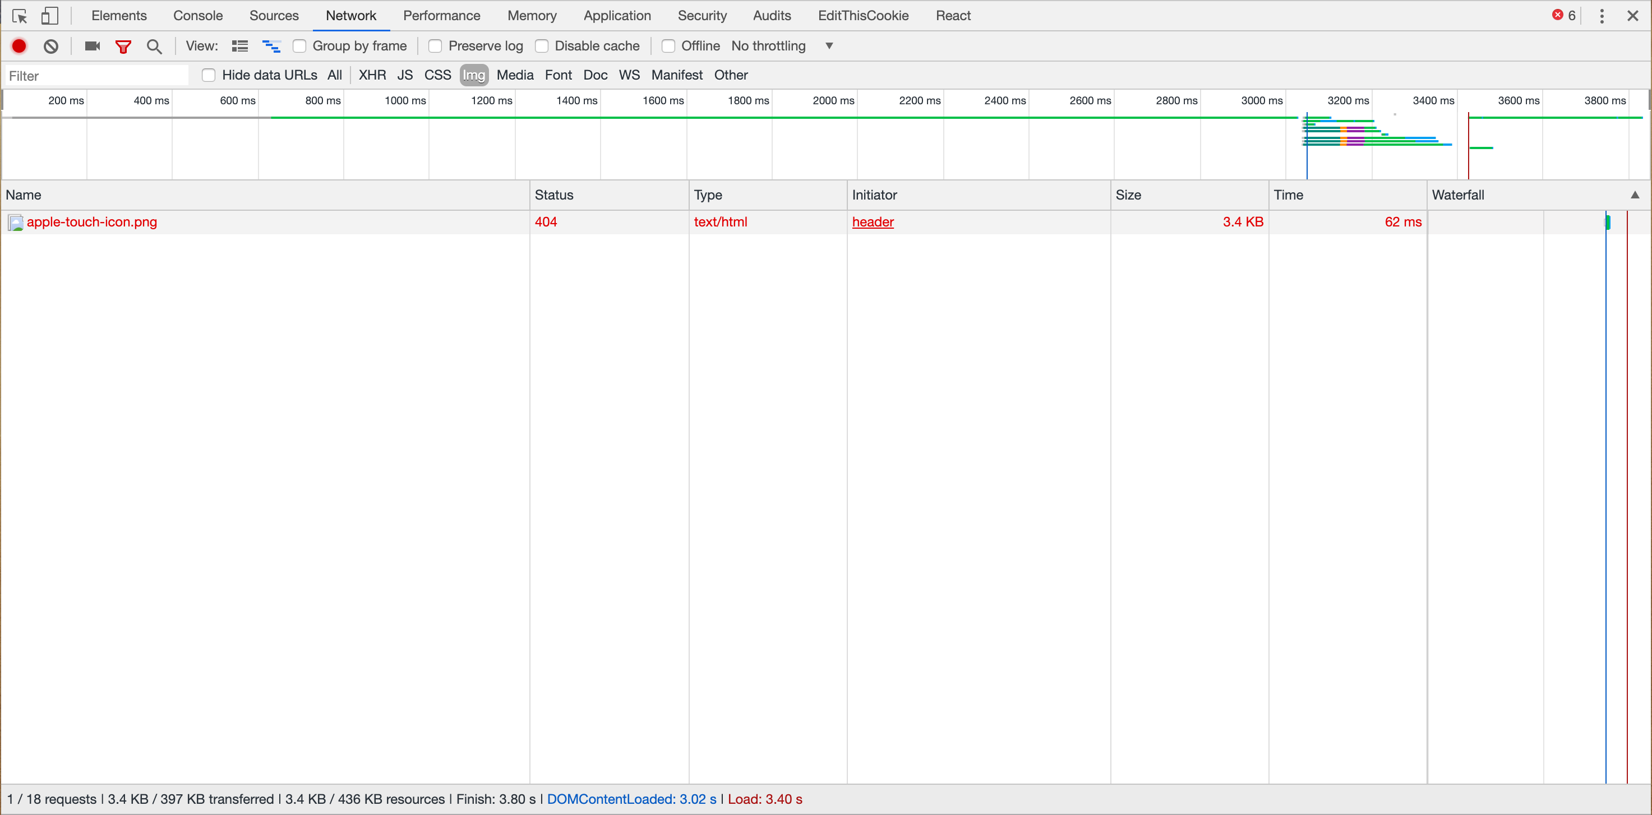
Task: Toggle the red filter funnel icon
Action: tap(123, 46)
